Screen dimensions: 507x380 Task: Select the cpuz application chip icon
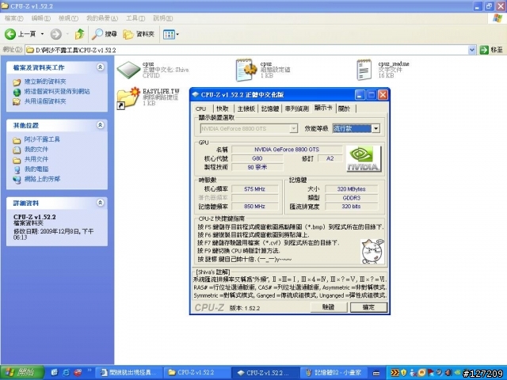pyautogui.click(x=128, y=70)
